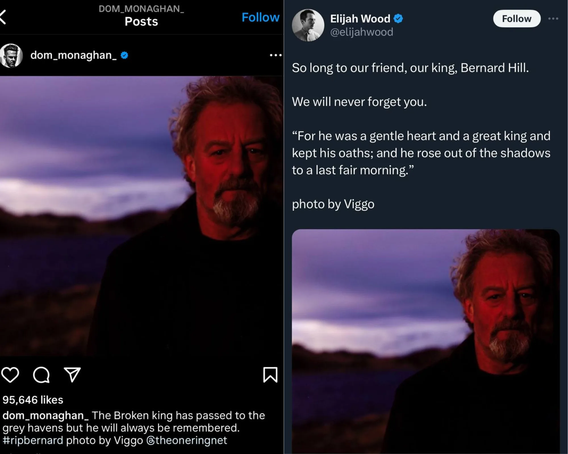Like the dom_monaghan_ post with heart icon
The image size is (568, 454).
tap(11, 375)
